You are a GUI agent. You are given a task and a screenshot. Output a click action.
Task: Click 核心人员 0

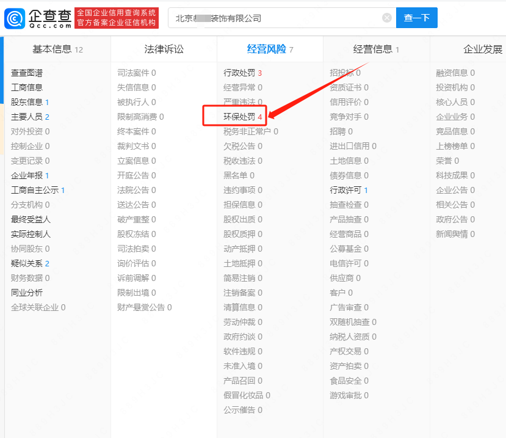[455, 103]
